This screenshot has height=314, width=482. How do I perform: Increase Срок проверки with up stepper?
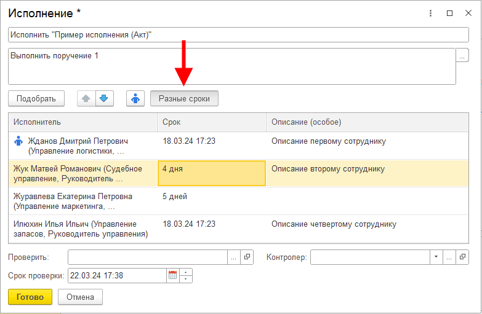coord(186,272)
